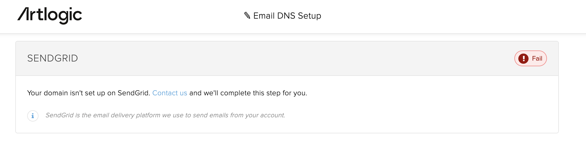586x150 pixels.
Task: Click "we'll complete this step for you" text
Action: point(255,93)
